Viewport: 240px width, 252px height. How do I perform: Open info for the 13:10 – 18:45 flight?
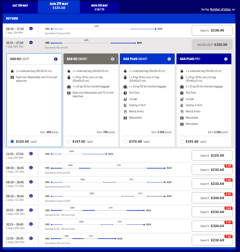click(x=31, y=238)
